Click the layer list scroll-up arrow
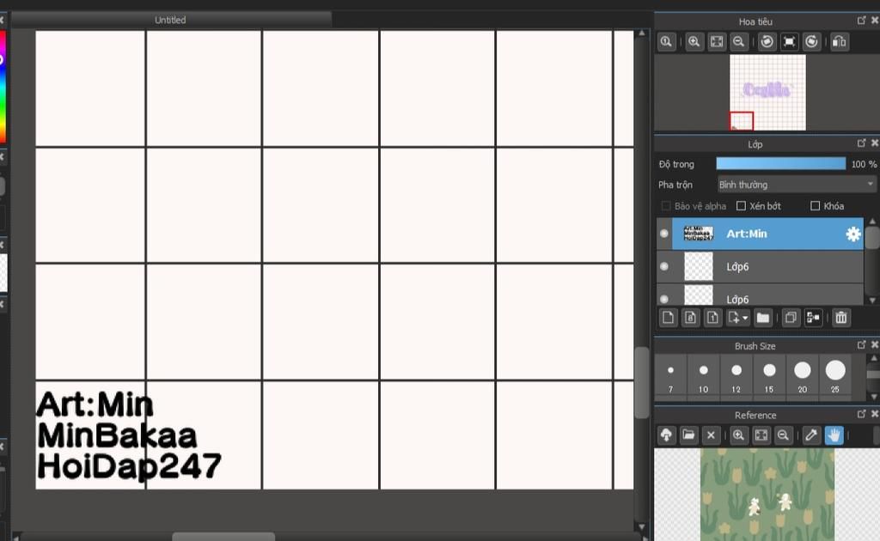Screen dimensions: 880x541 point(872,222)
